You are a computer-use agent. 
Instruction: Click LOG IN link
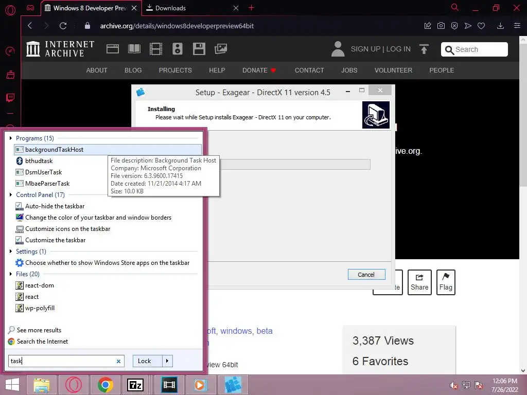tap(398, 49)
